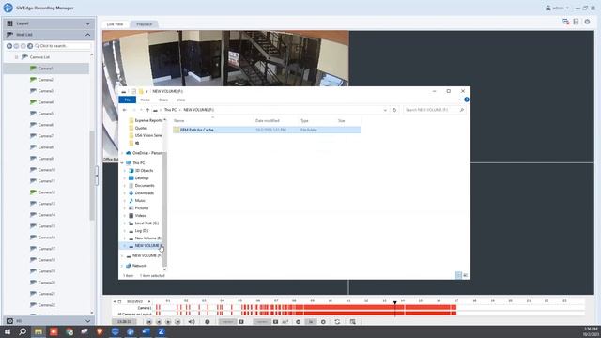Collapse the Camera List tree node

[17, 57]
